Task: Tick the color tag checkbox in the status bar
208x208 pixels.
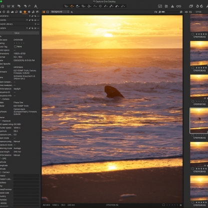Action: click(x=163, y=205)
